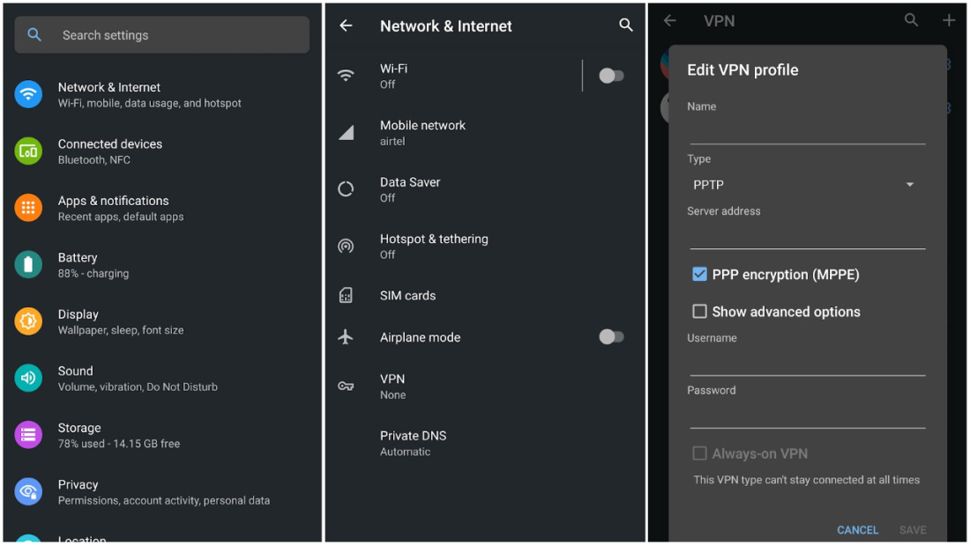This screenshot has height=545, width=970.
Task: Tap the orange Apps & notifications grid icon
Action: [28, 209]
